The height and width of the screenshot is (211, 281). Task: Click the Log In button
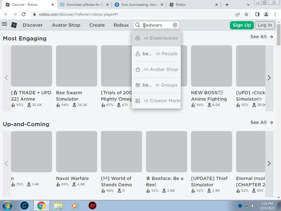(x=265, y=25)
